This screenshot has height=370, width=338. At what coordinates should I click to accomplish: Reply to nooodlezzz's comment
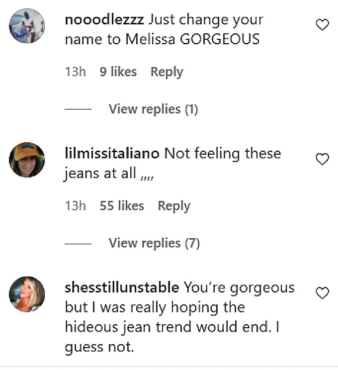click(x=167, y=72)
